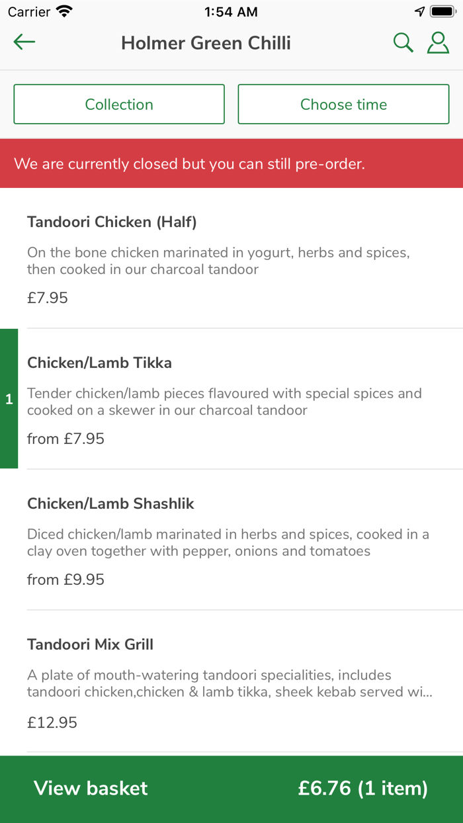Tap the Tandoori Chicken £7.95 price
Viewport: 463px width, 823px height.
coord(48,298)
